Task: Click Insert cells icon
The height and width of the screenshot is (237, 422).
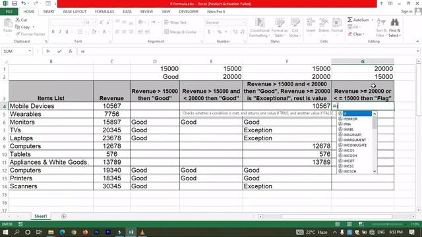Action: [311, 22]
